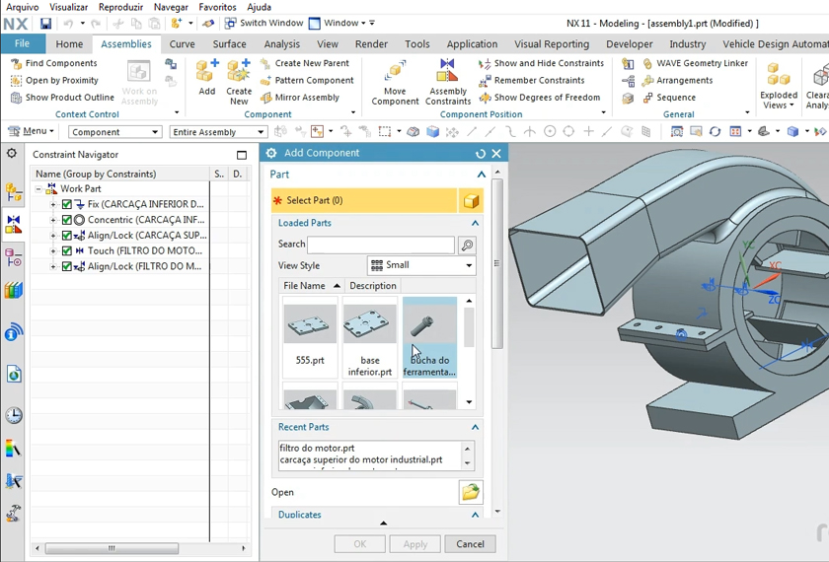Switch to the Analysis ribbon tab

[281, 43]
